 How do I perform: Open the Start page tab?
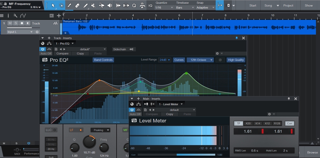253,6
